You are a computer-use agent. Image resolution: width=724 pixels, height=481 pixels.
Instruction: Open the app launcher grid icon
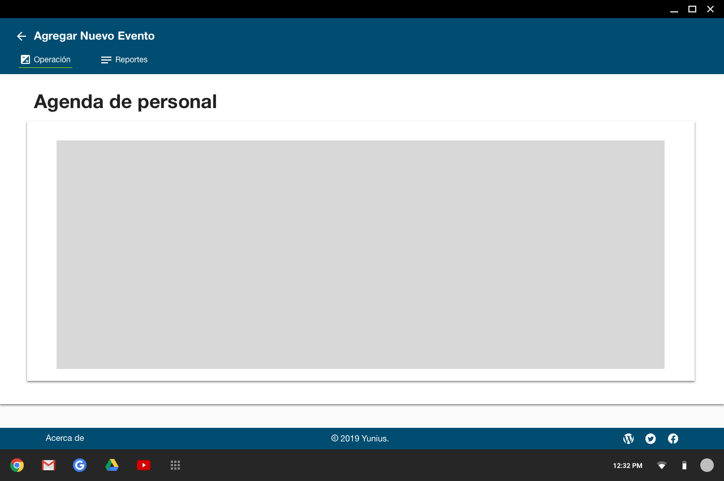point(175,465)
